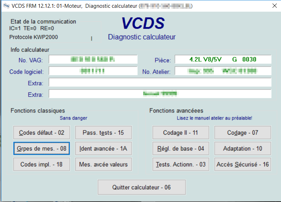Click Lisez le manuel atelier au préalable! text

(215, 118)
